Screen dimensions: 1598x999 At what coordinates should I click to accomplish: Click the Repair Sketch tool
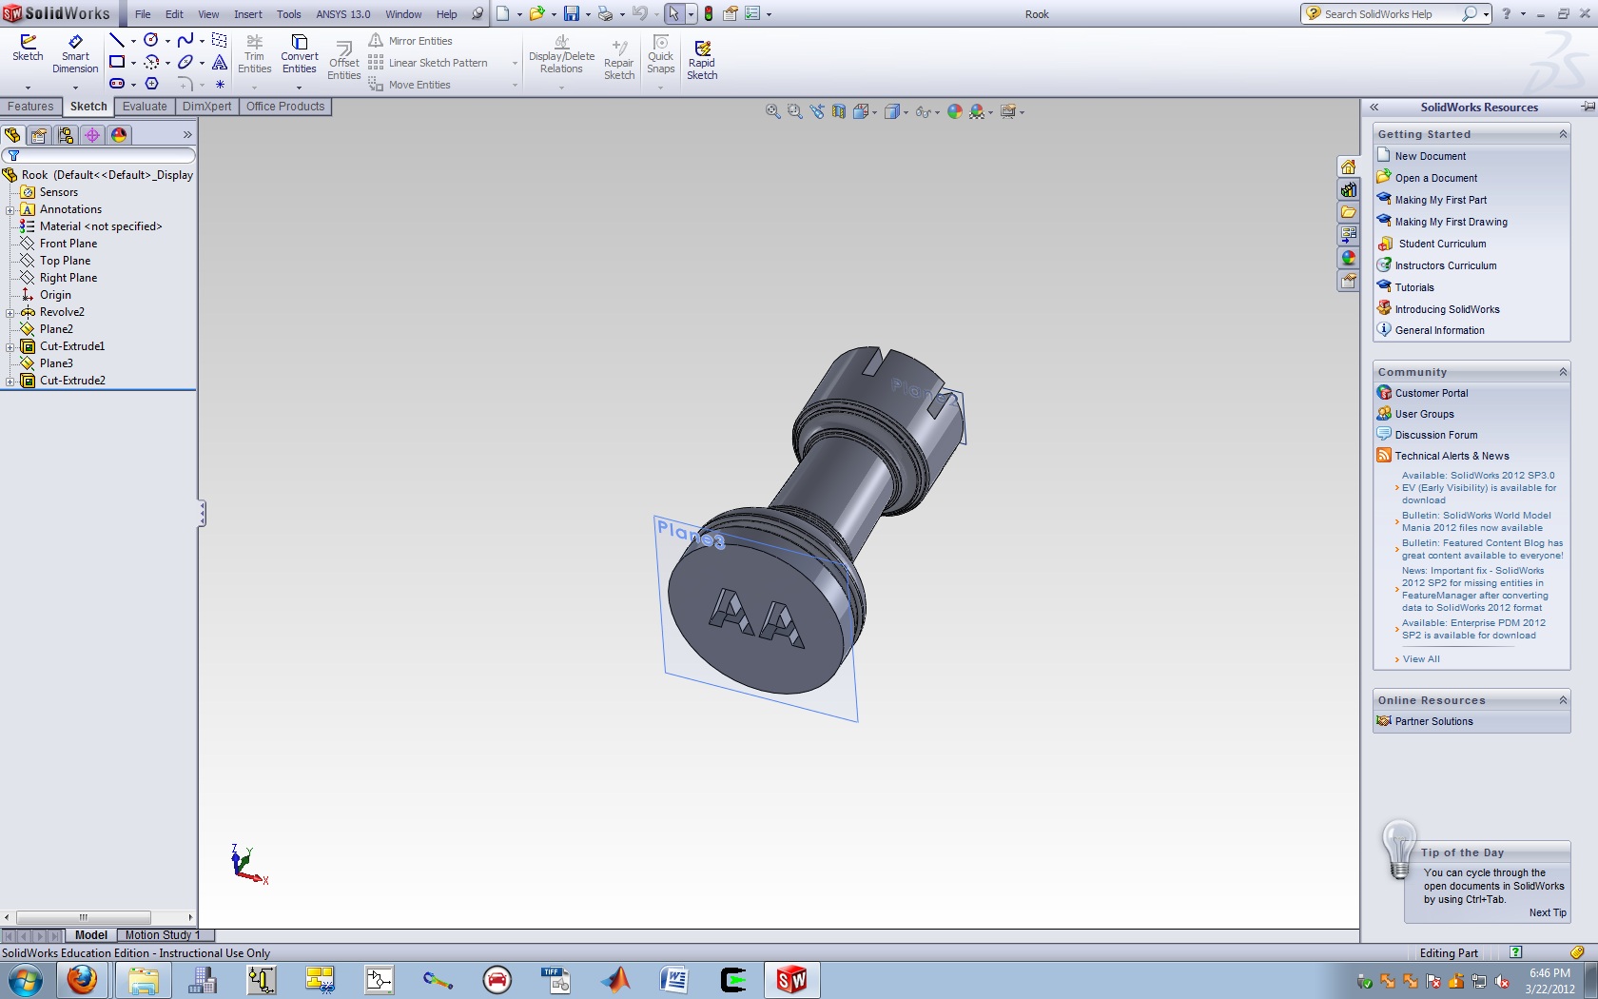619,60
